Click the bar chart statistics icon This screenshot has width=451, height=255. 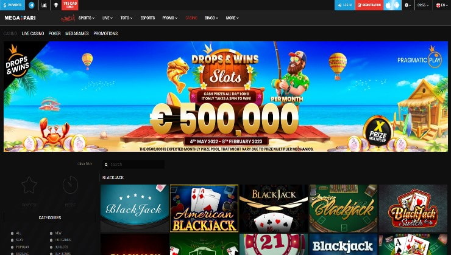pos(44,5)
